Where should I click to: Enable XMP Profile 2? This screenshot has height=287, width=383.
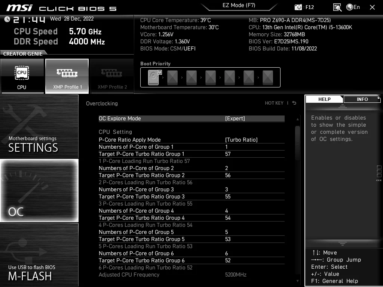click(112, 76)
